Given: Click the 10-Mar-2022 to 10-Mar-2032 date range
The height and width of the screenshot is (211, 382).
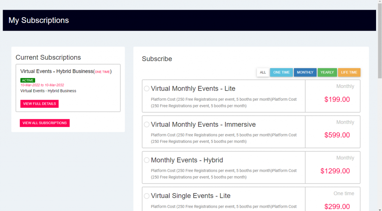Looking at the screenshot, I should coord(42,85).
